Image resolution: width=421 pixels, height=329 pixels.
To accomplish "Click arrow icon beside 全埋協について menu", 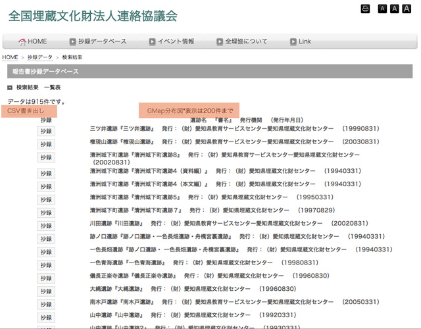I will (x=220, y=41).
